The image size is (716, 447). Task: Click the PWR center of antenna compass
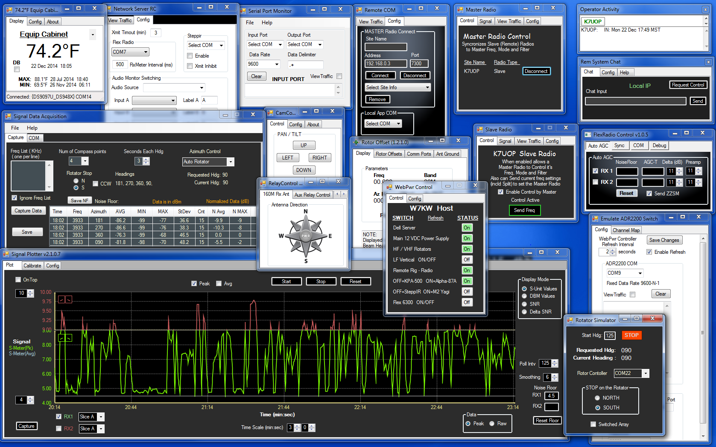pyautogui.click(x=306, y=235)
